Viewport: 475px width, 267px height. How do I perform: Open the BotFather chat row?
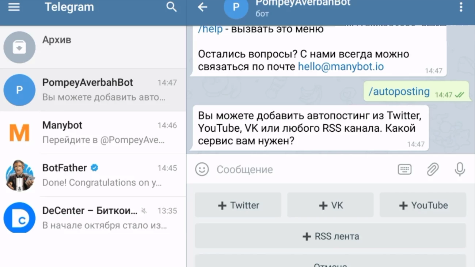(93, 176)
